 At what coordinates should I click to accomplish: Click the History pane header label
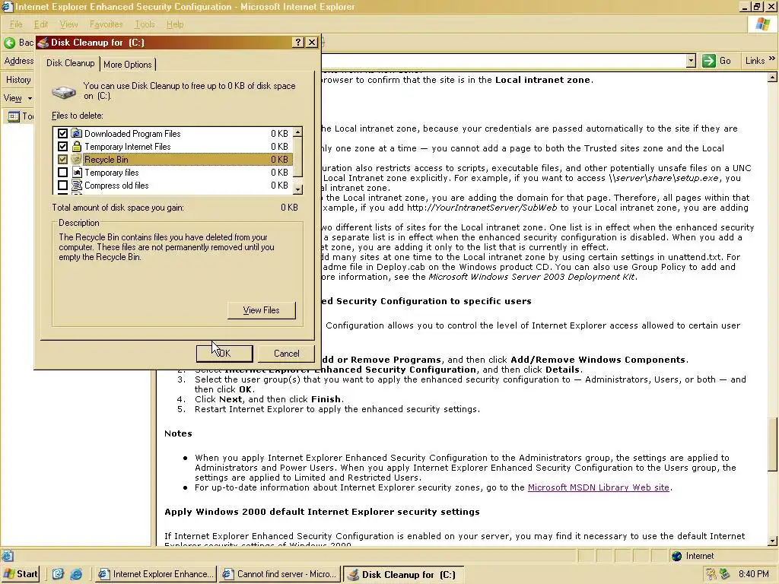tap(18, 80)
